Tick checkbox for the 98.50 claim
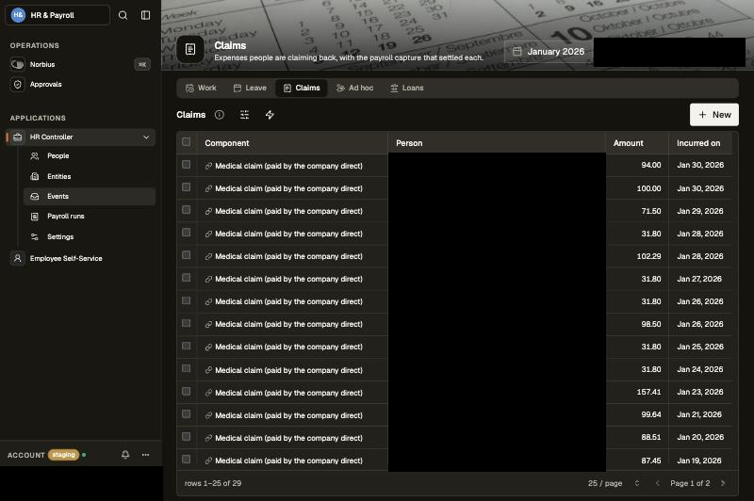Viewport: 754px width, 501px height. 186,323
